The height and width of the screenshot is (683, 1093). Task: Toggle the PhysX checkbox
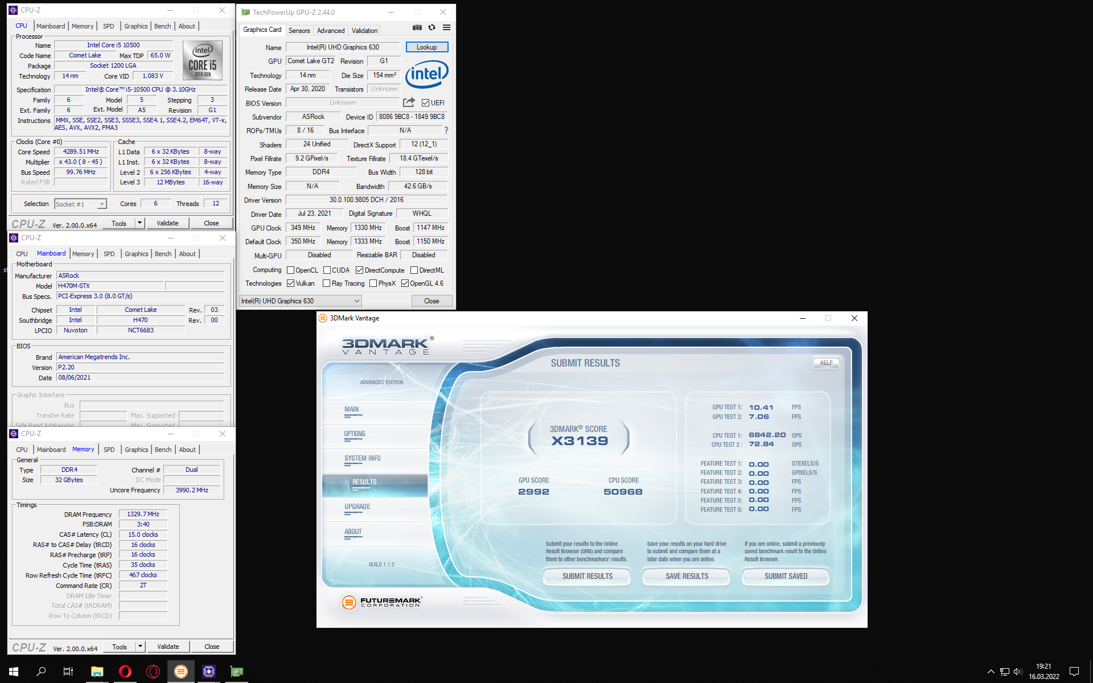tap(373, 283)
